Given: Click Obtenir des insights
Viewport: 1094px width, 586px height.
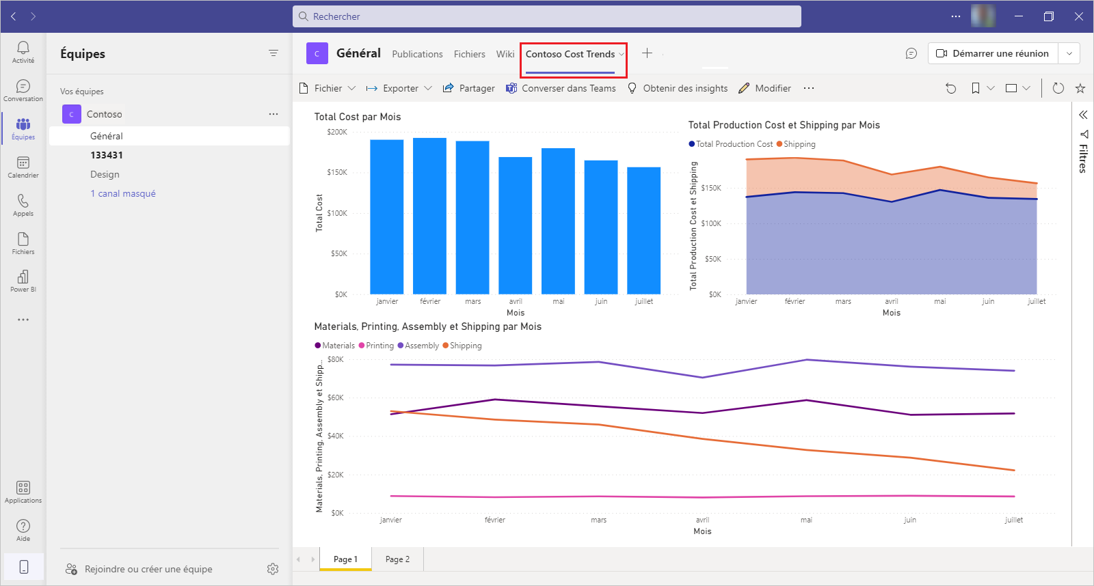Looking at the screenshot, I should click(x=678, y=88).
